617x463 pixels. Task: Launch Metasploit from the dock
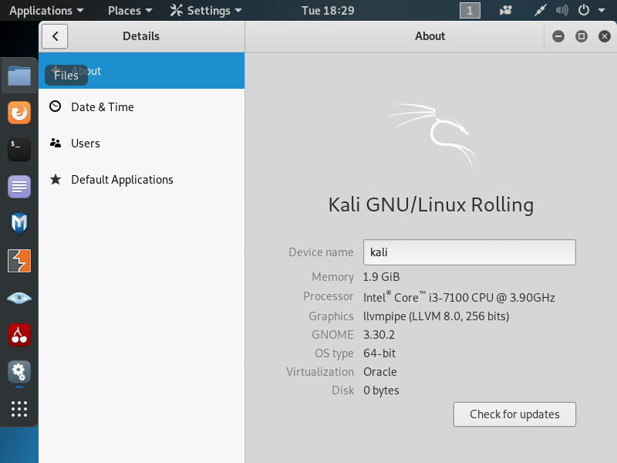tap(19, 224)
